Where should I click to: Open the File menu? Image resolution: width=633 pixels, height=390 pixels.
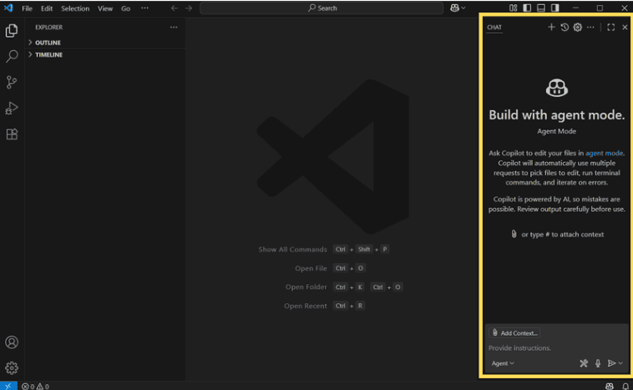27,8
